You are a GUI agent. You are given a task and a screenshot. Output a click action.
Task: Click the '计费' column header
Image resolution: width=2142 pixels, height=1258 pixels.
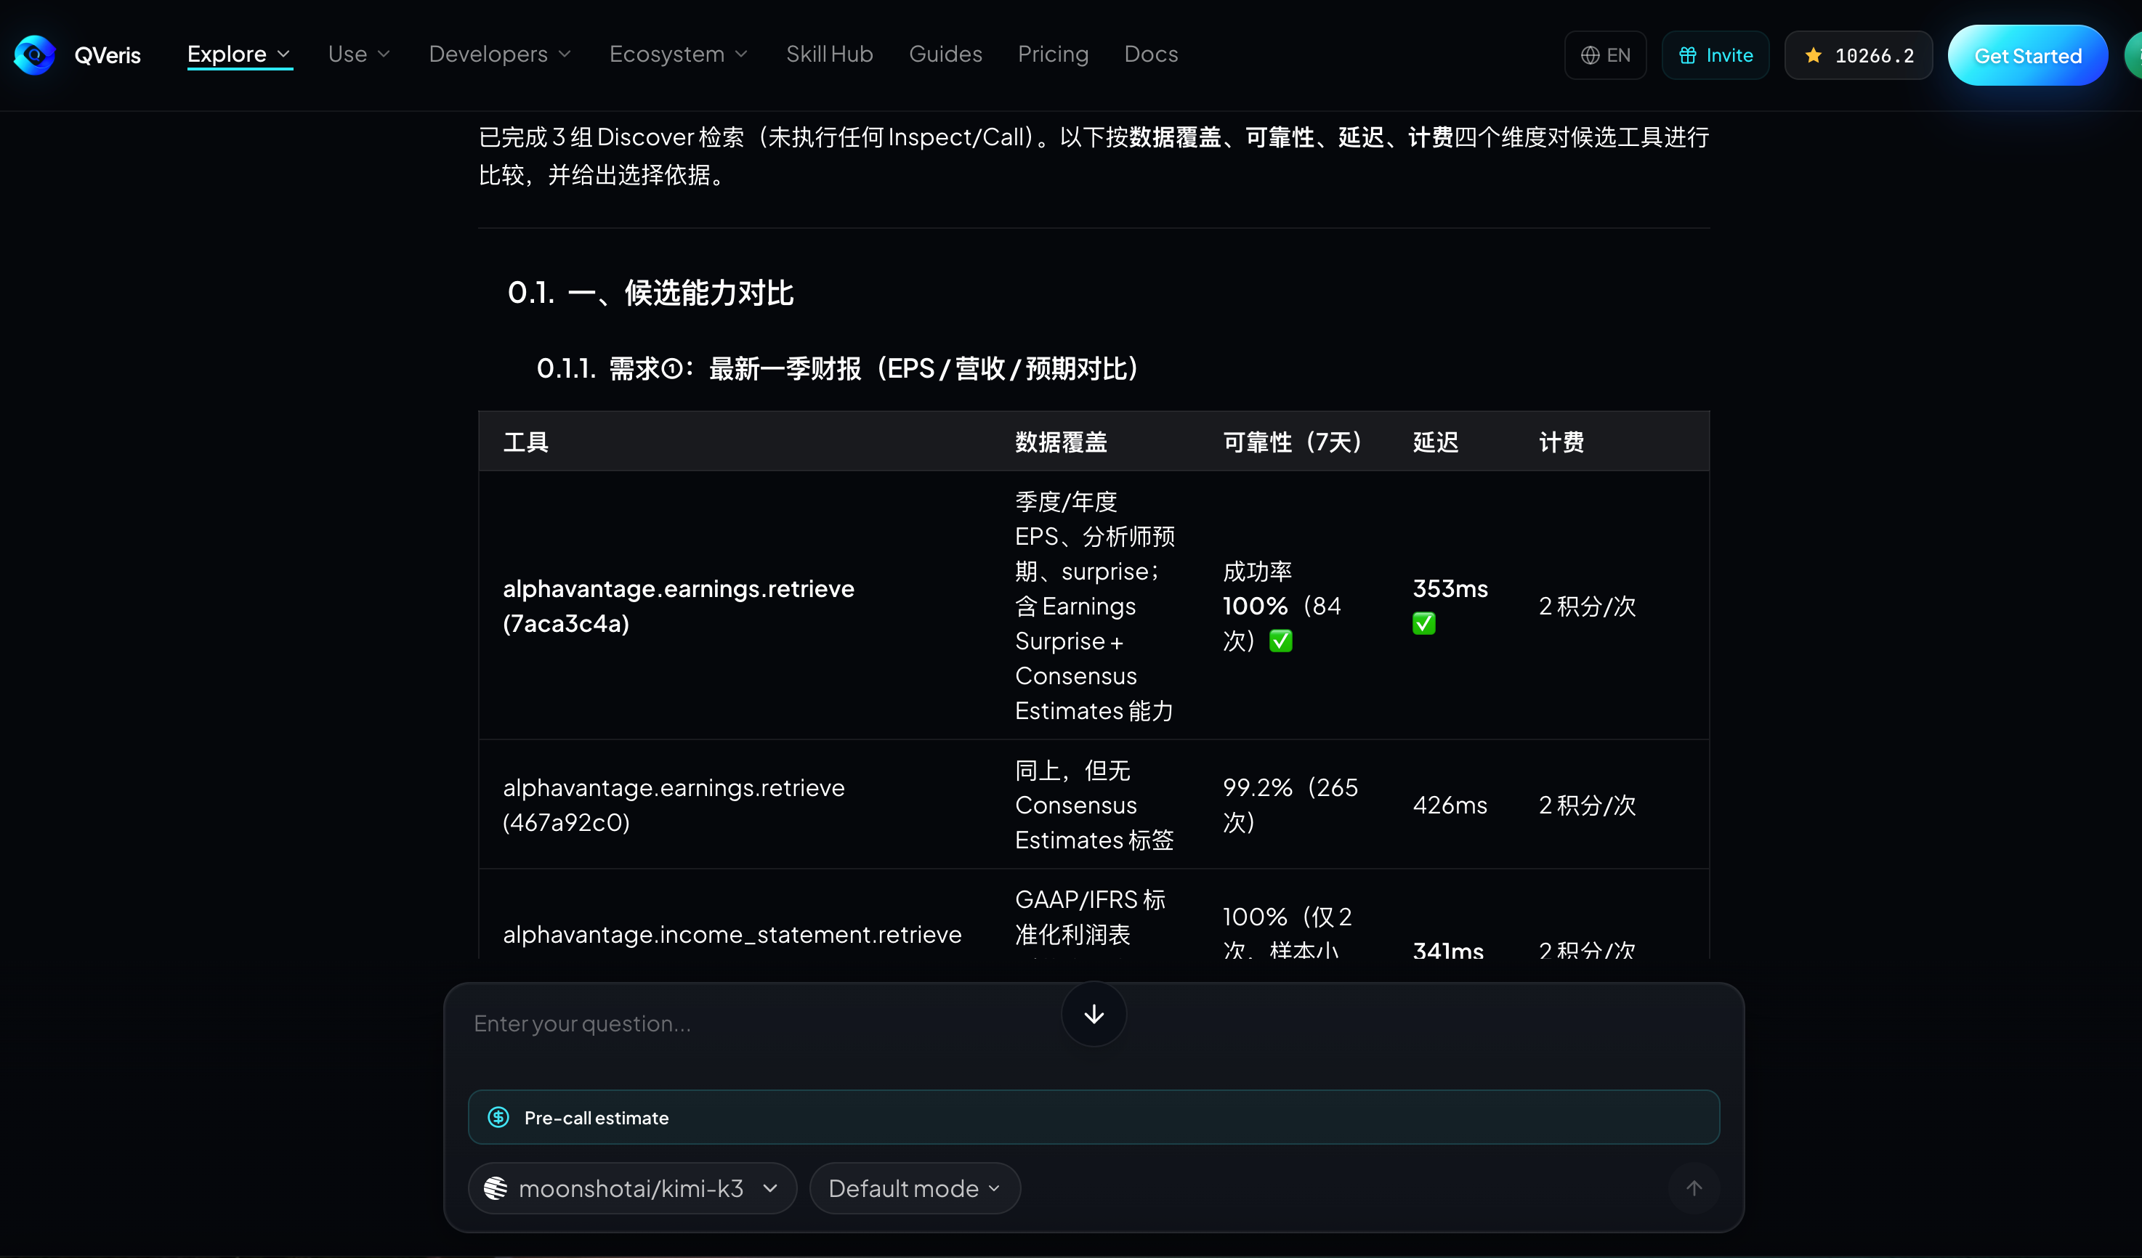coord(1561,442)
